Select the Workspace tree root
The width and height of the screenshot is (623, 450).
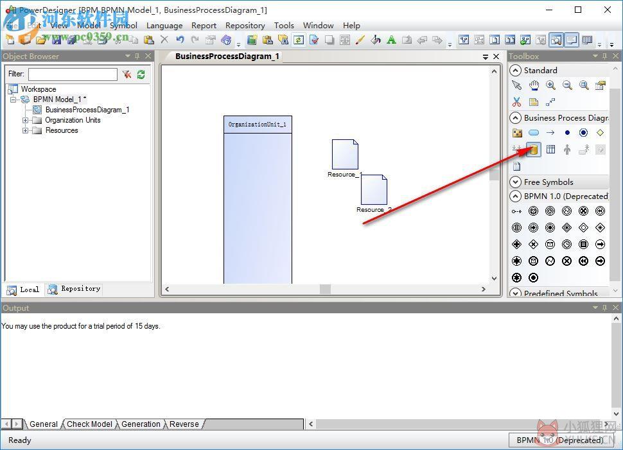coord(38,89)
